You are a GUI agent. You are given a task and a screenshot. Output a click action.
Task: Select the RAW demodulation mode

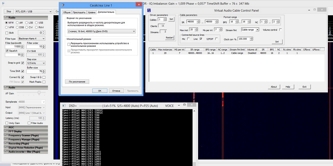pyautogui.click(x=37, y=27)
